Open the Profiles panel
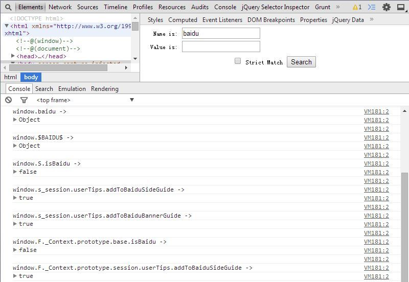 click(143, 7)
